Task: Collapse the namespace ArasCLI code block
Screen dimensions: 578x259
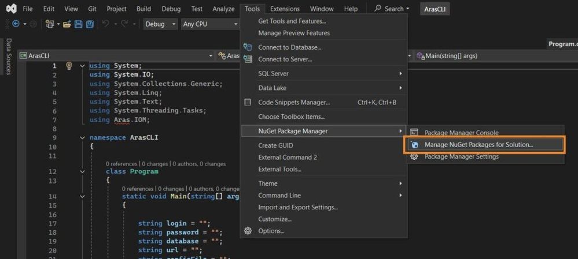Action: click(x=83, y=138)
